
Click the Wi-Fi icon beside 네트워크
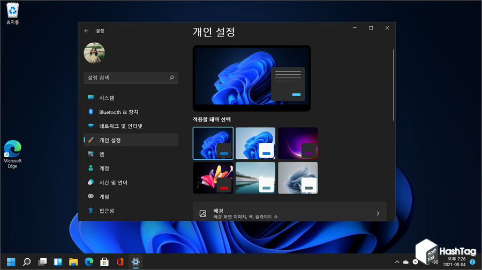tap(91, 126)
